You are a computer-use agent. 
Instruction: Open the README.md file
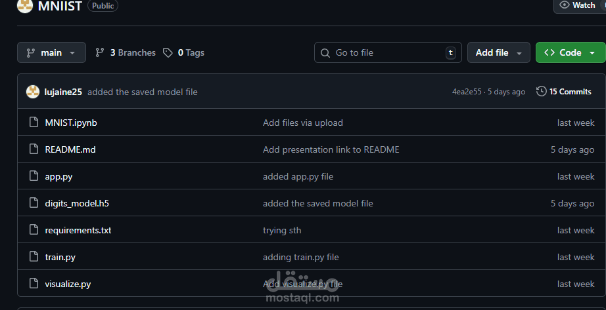pyautogui.click(x=70, y=149)
